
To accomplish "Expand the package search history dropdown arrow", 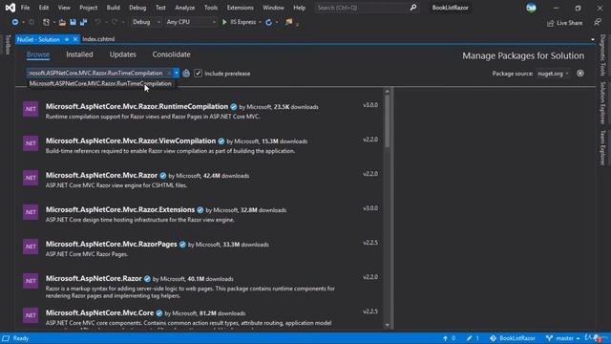I will (x=176, y=74).
